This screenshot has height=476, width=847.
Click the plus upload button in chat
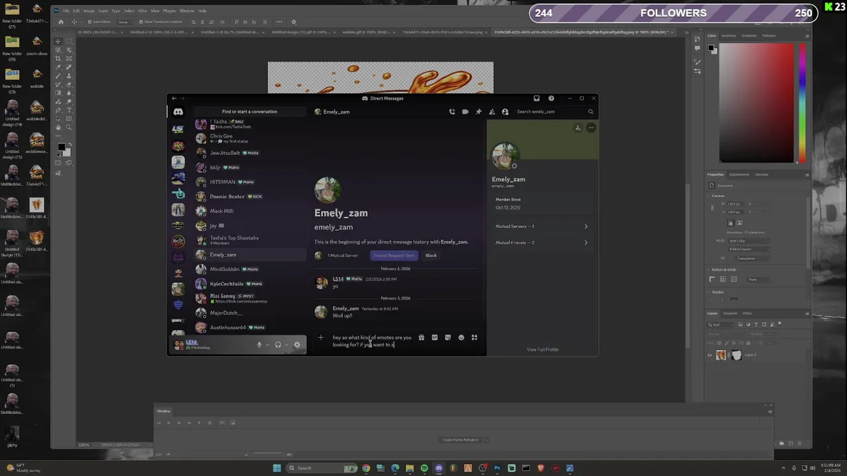tap(321, 338)
